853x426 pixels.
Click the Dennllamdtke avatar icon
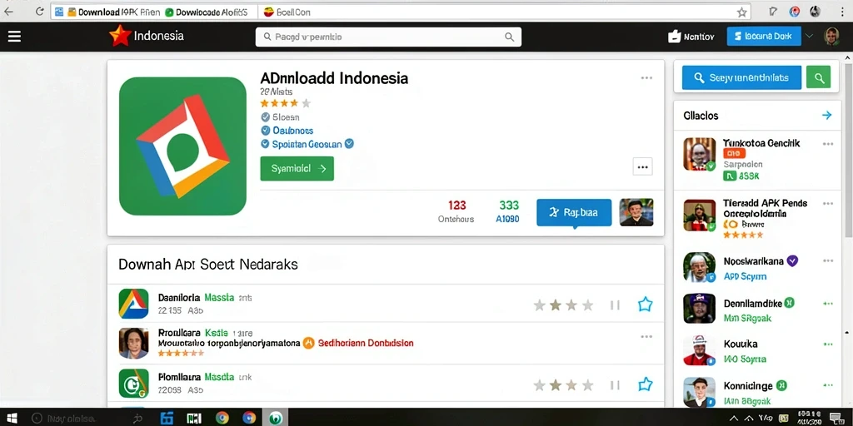[x=699, y=309]
